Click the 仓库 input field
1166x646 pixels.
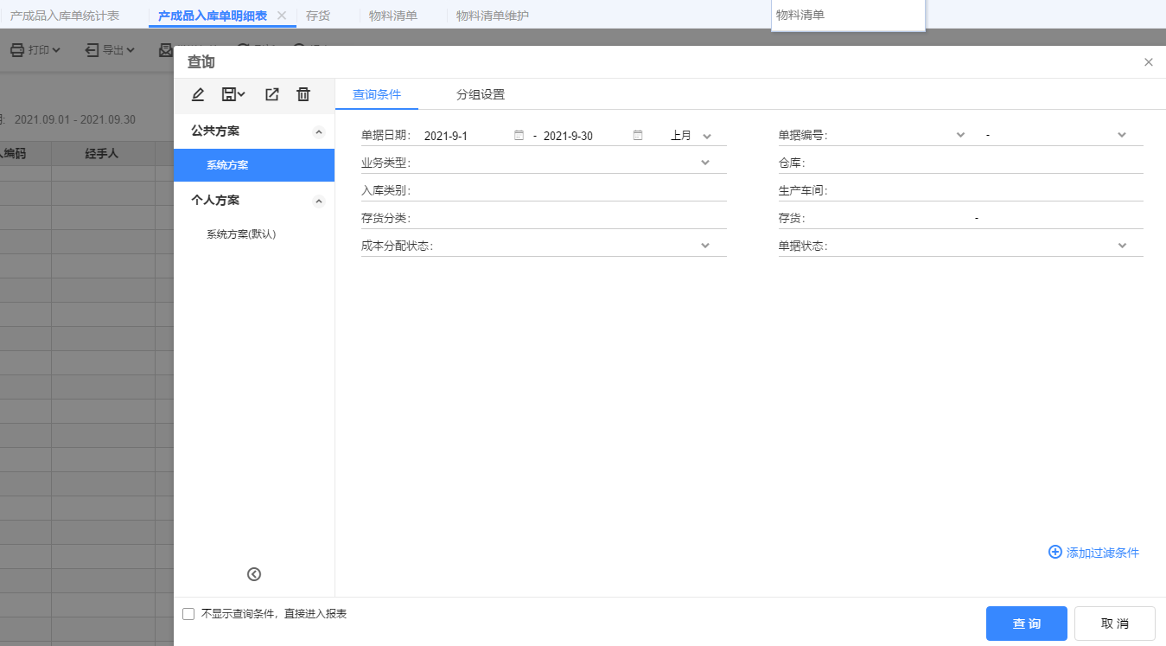point(975,163)
